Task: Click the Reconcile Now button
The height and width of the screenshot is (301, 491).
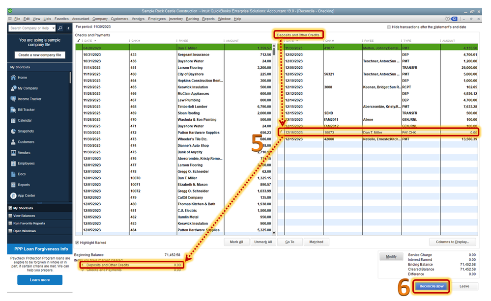Action: pyautogui.click(x=431, y=286)
